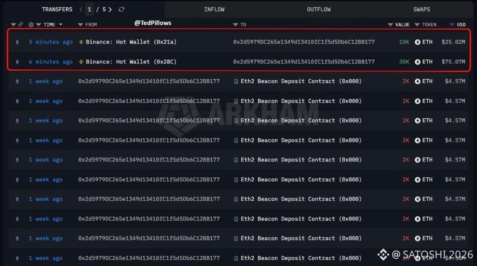Filter by the TOKEN column
The width and height of the screenshot is (477, 266).
417,25
